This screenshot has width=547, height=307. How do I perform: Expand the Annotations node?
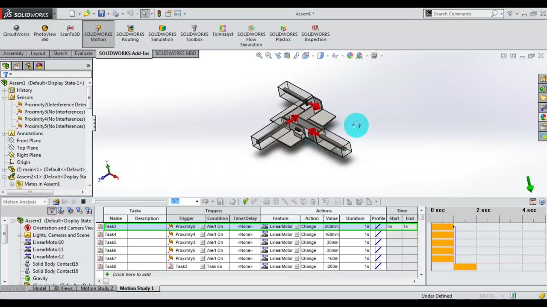point(4,133)
